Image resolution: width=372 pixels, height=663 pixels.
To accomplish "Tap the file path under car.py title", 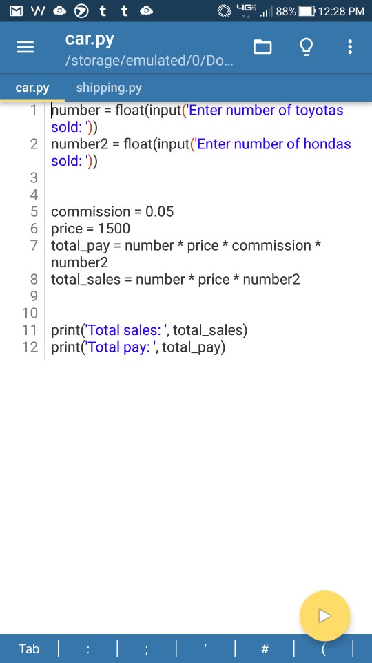I will click(149, 61).
